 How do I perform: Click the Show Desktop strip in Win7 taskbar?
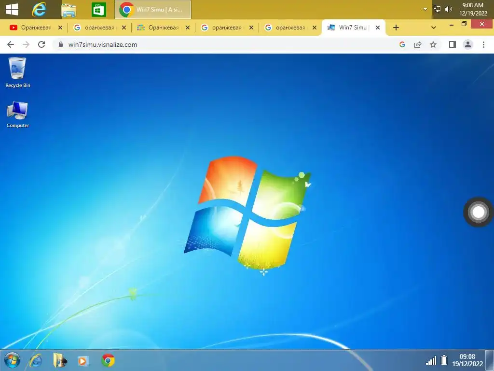tap(490, 360)
